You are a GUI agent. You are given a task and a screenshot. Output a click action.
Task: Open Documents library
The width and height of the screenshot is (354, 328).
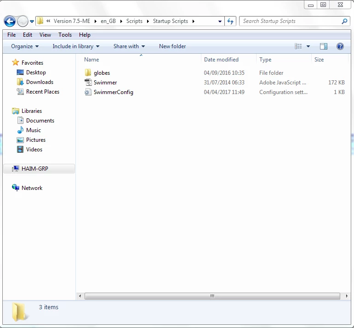[40, 121]
